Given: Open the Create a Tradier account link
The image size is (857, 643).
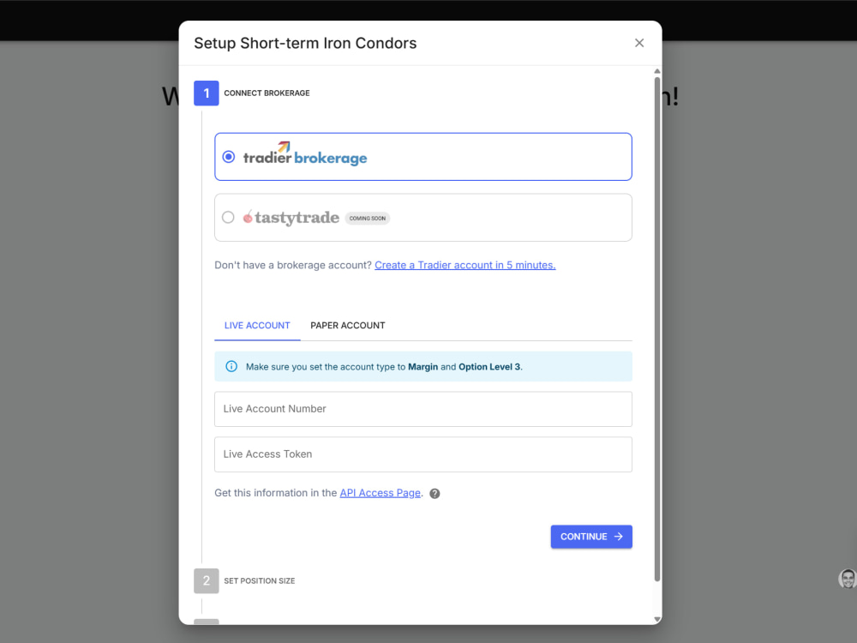Looking at the screenshot, I should tap(465, 265).
